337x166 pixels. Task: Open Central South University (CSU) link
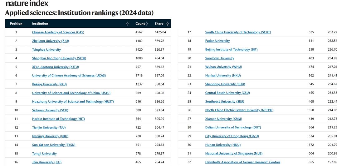(x=227, y=93)
